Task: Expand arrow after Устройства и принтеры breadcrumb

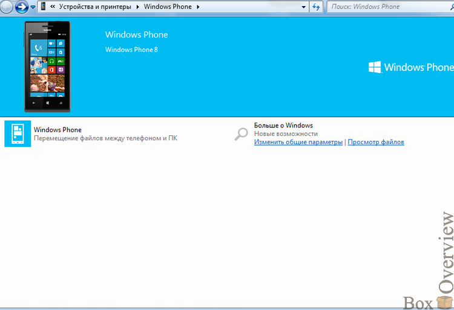Action: click(137, 7)
